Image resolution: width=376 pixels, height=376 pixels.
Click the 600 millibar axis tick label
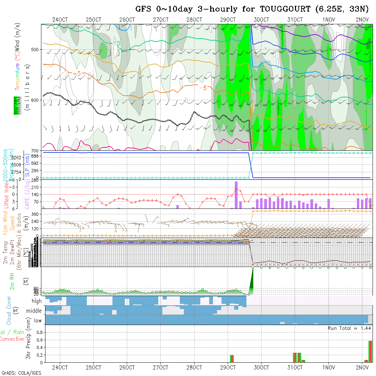tap(35, 100)
